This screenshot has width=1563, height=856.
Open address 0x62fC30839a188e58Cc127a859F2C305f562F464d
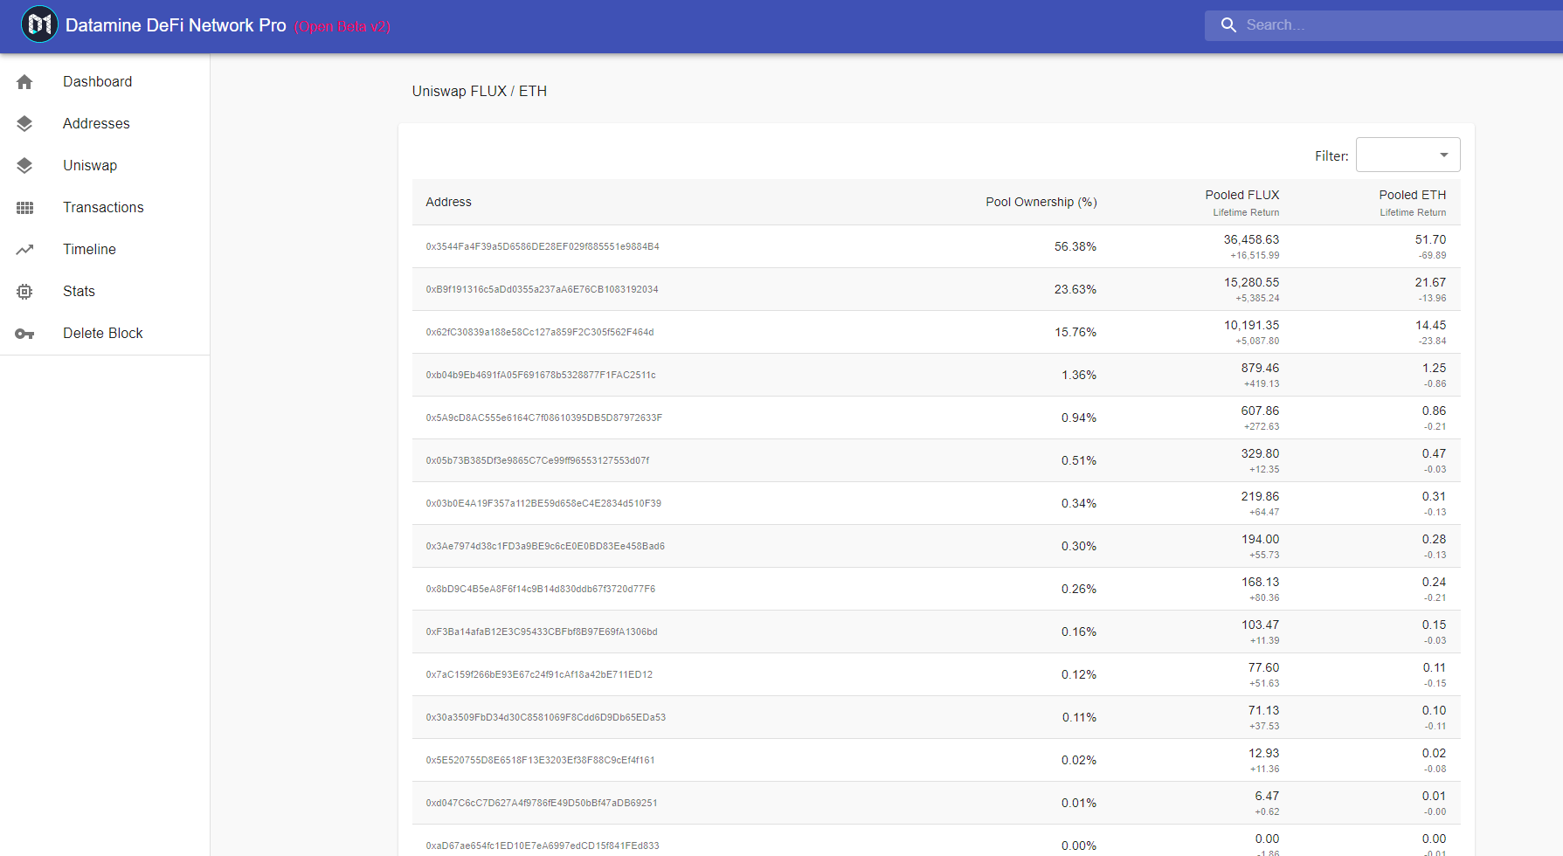coord(540,332)
